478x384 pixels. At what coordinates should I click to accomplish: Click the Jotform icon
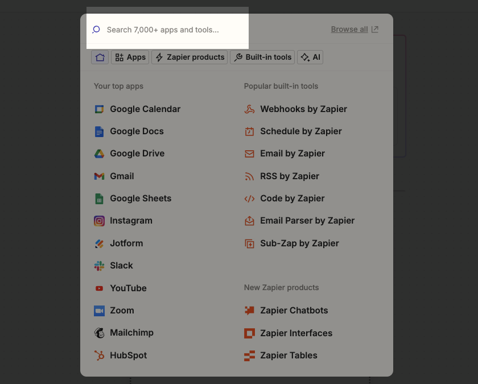(x=99, y=243)
